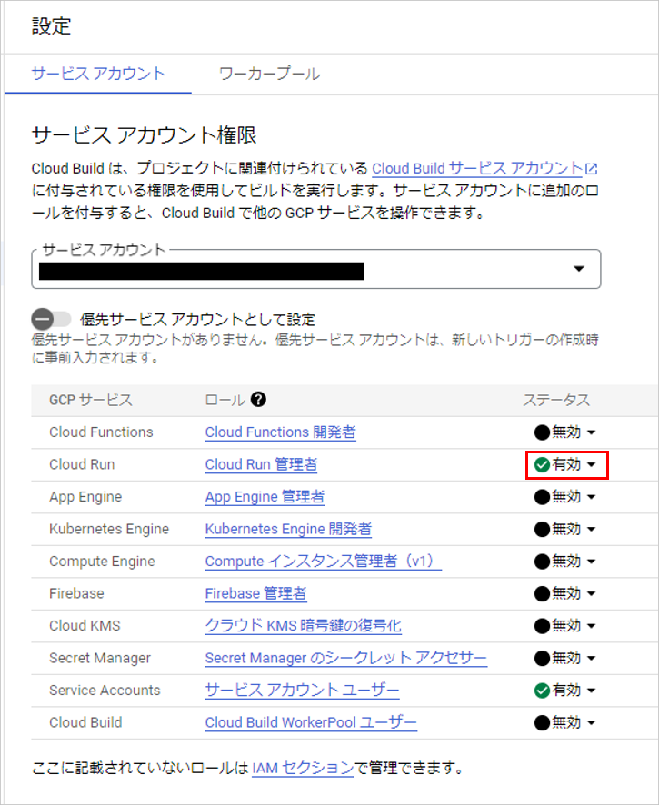Image resolution: width=659 pixels, height=805 pixels.
Task: Open Cloud Build WorkerPool ユーザー link
Action: [x=311, y=723]
